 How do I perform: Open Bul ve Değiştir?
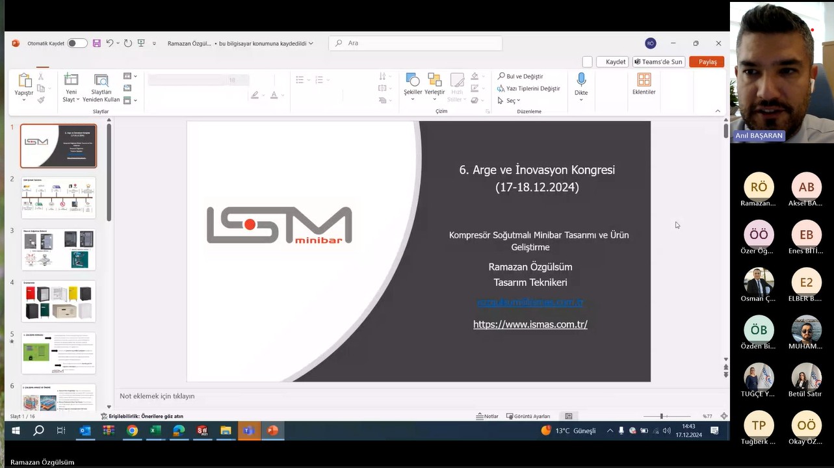pos(520,76)
